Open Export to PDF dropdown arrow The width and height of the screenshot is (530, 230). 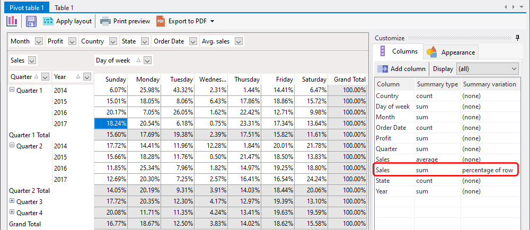[212, 21]
